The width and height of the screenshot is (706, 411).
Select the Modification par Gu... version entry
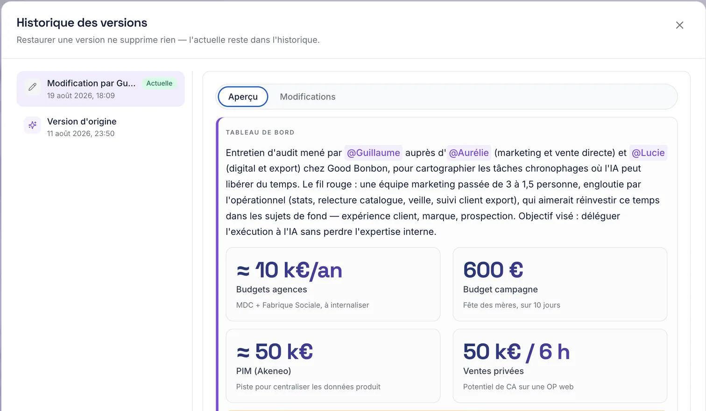coord(100,89)
